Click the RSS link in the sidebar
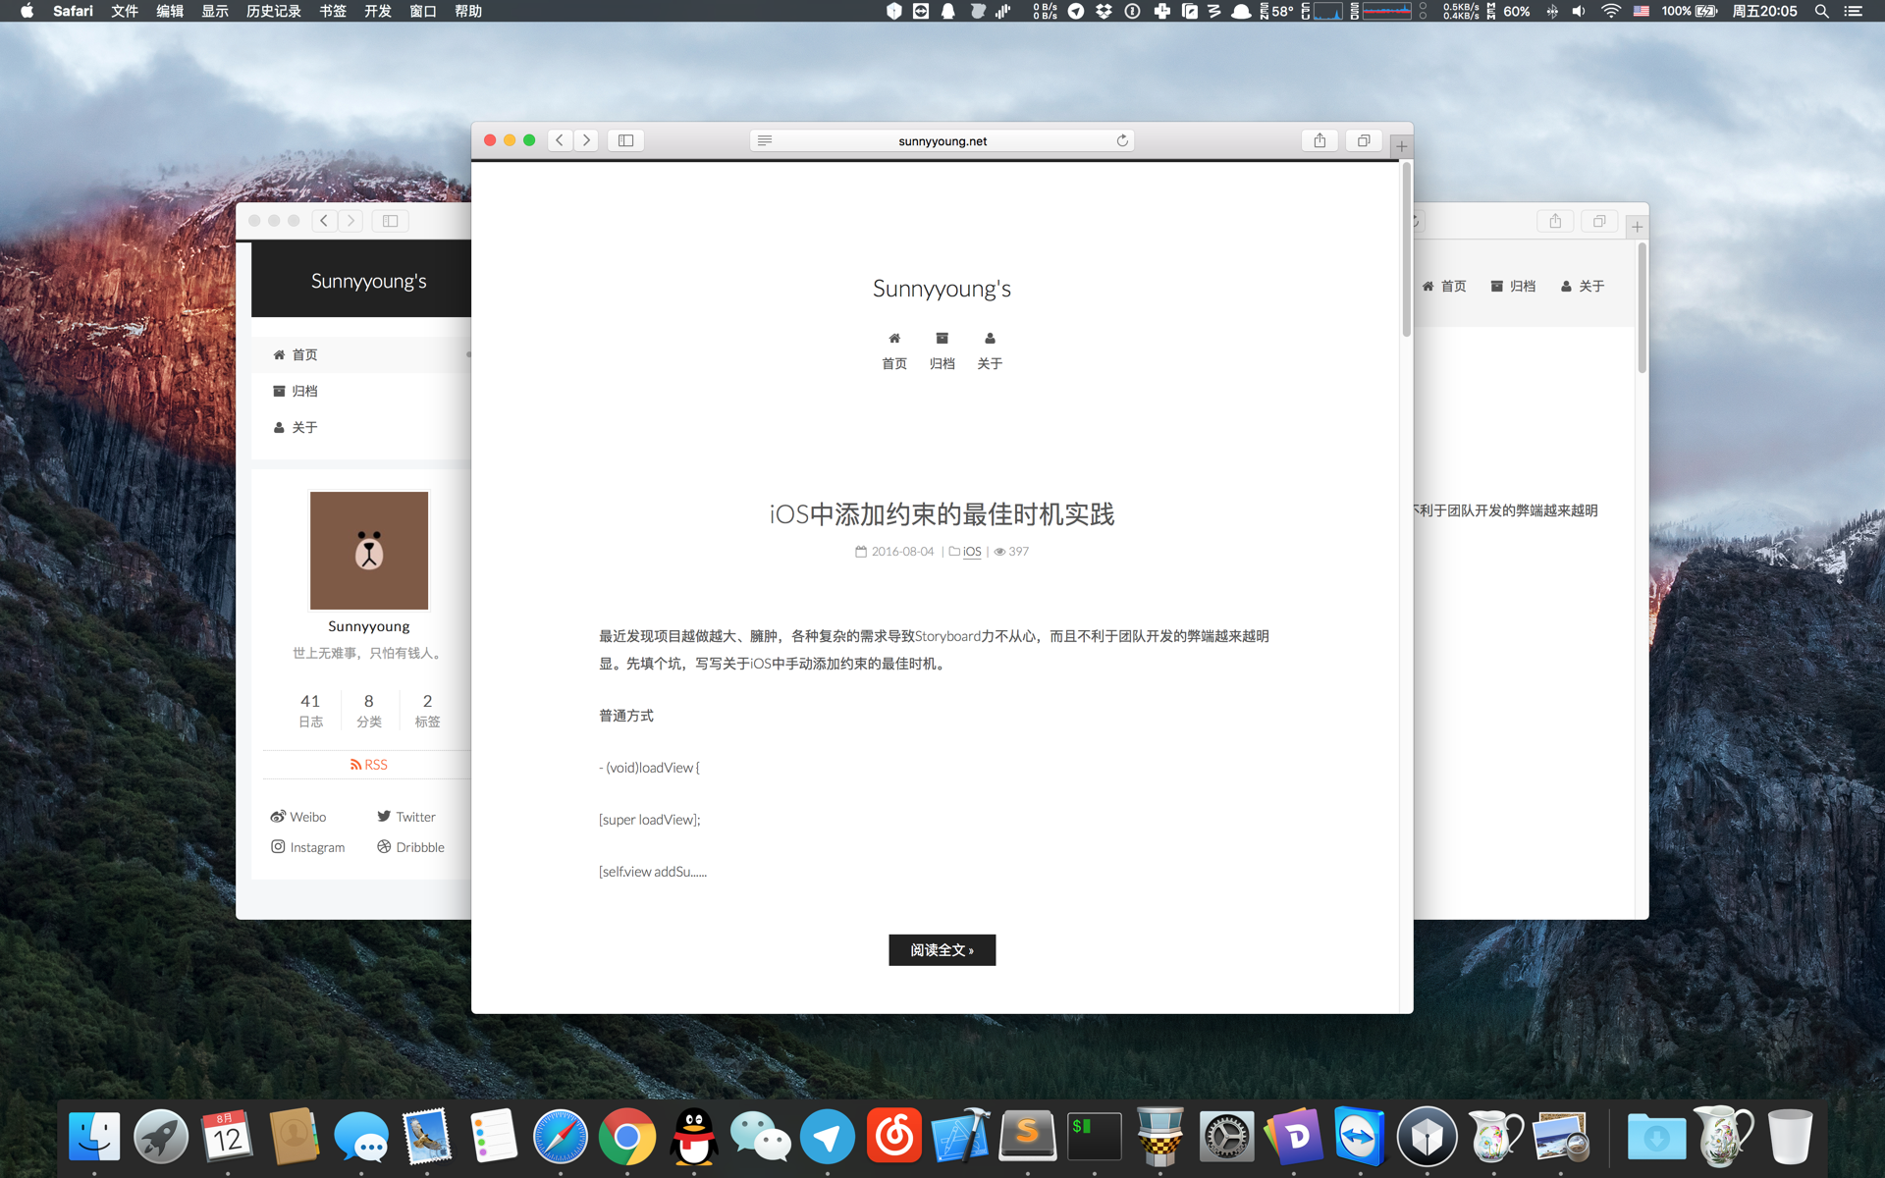The height and width of the screenshot is (1178, 1885). point(366,764)
